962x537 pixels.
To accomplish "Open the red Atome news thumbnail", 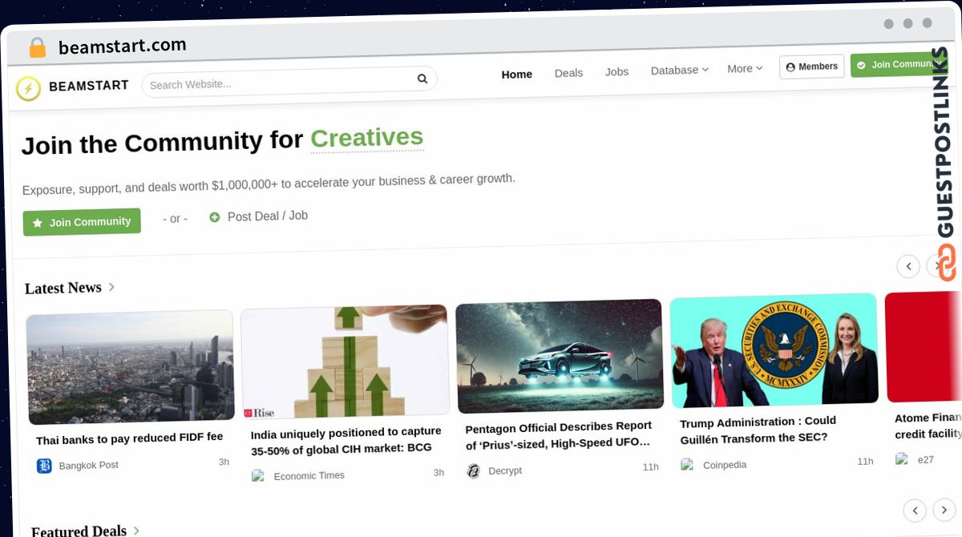I will coord(923,346).
